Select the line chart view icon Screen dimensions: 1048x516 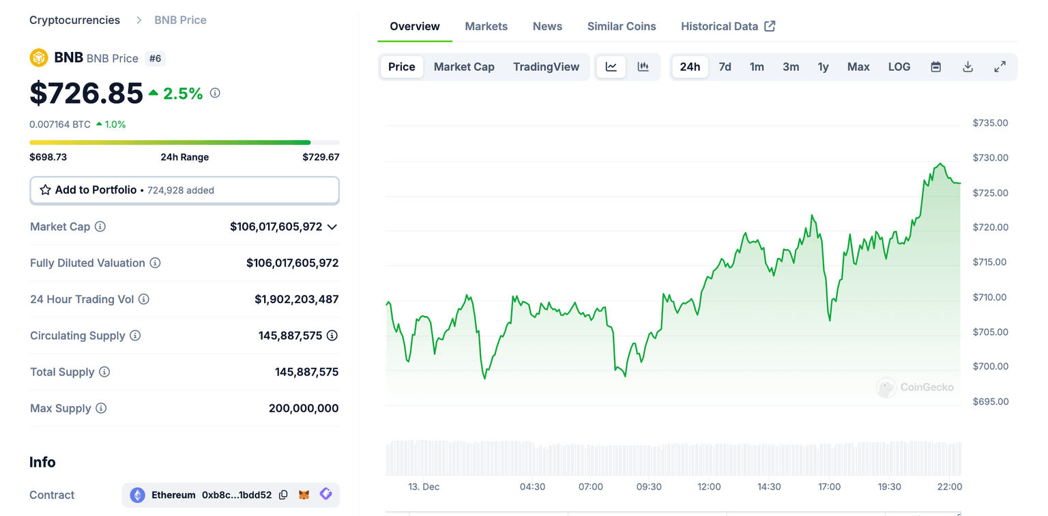coord(611,67)
